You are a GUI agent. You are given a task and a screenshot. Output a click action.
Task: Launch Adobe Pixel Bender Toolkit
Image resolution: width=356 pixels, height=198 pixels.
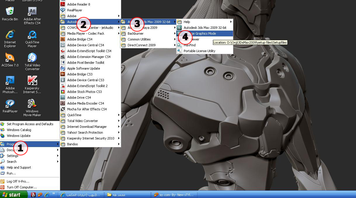pyautogui.click(x=90, y=63)
